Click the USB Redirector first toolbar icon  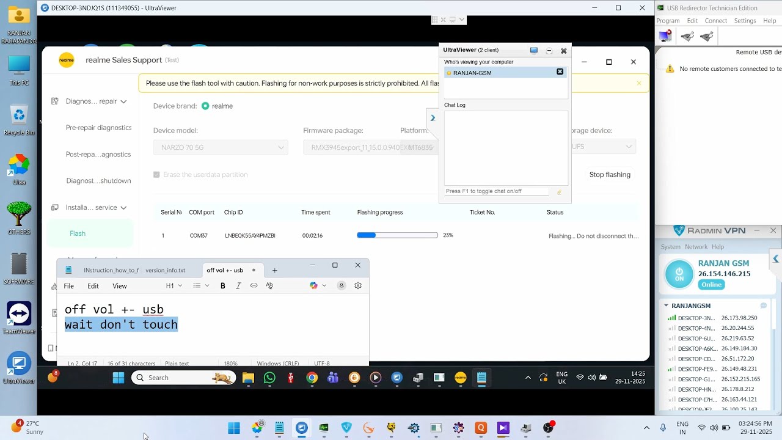pos(666,36)
